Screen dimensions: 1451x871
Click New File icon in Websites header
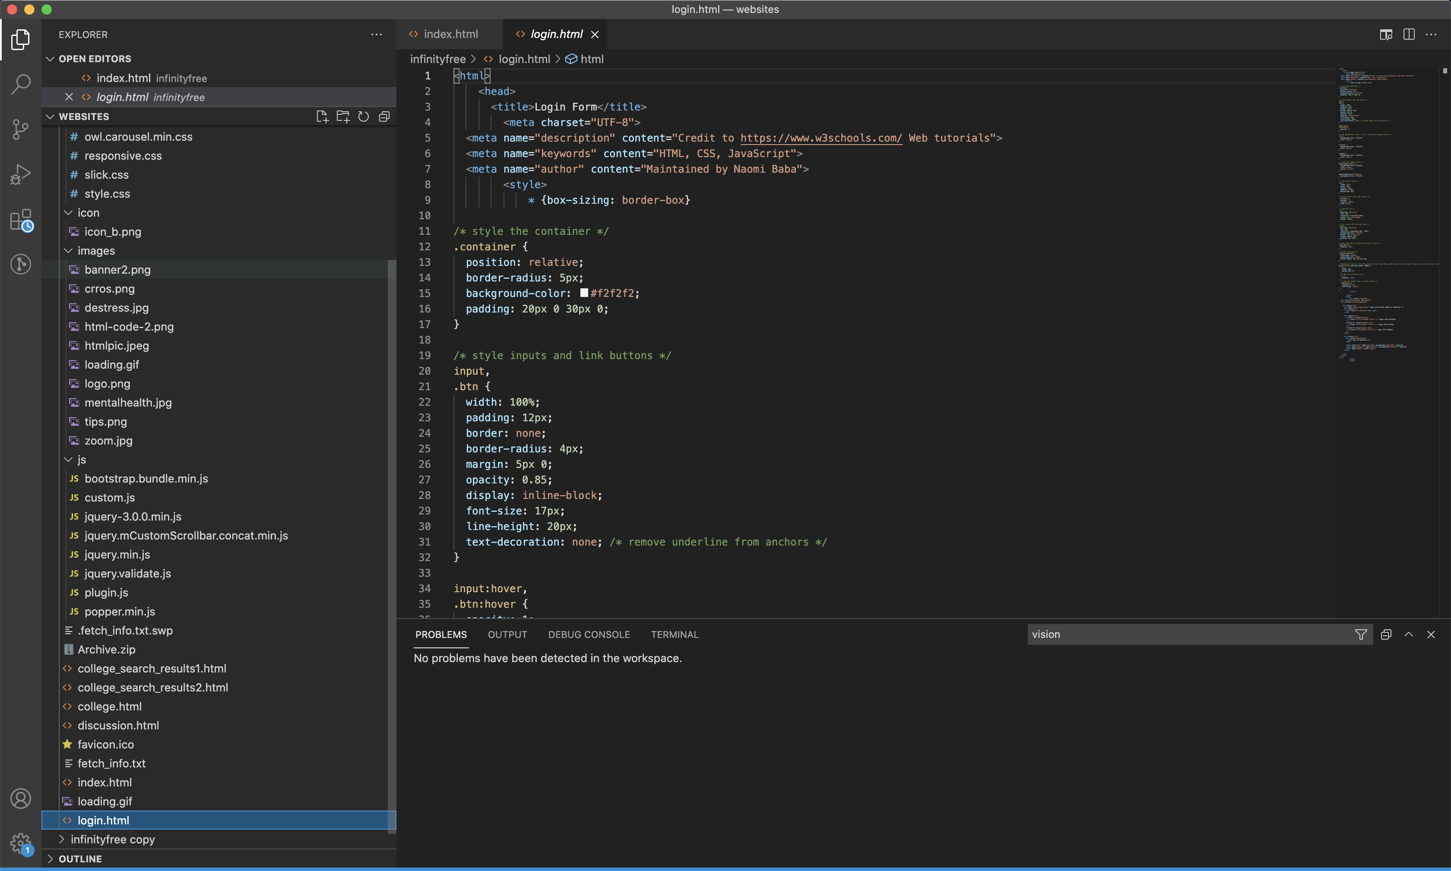tap(322, 116)
